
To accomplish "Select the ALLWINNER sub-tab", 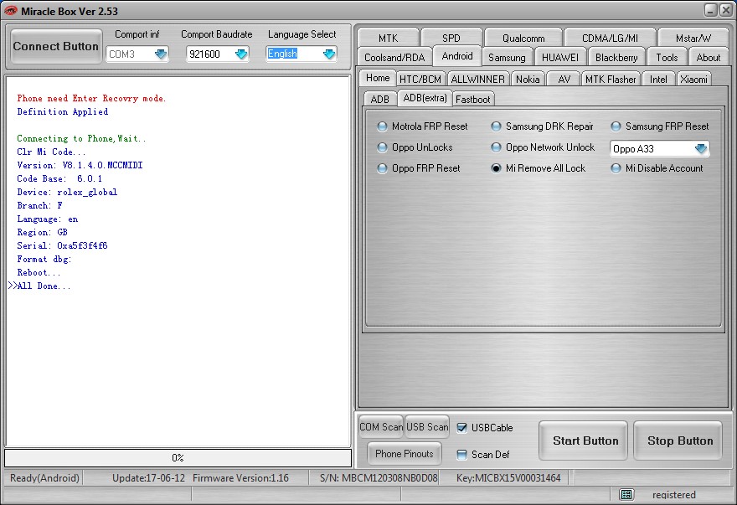I will 477,80.
